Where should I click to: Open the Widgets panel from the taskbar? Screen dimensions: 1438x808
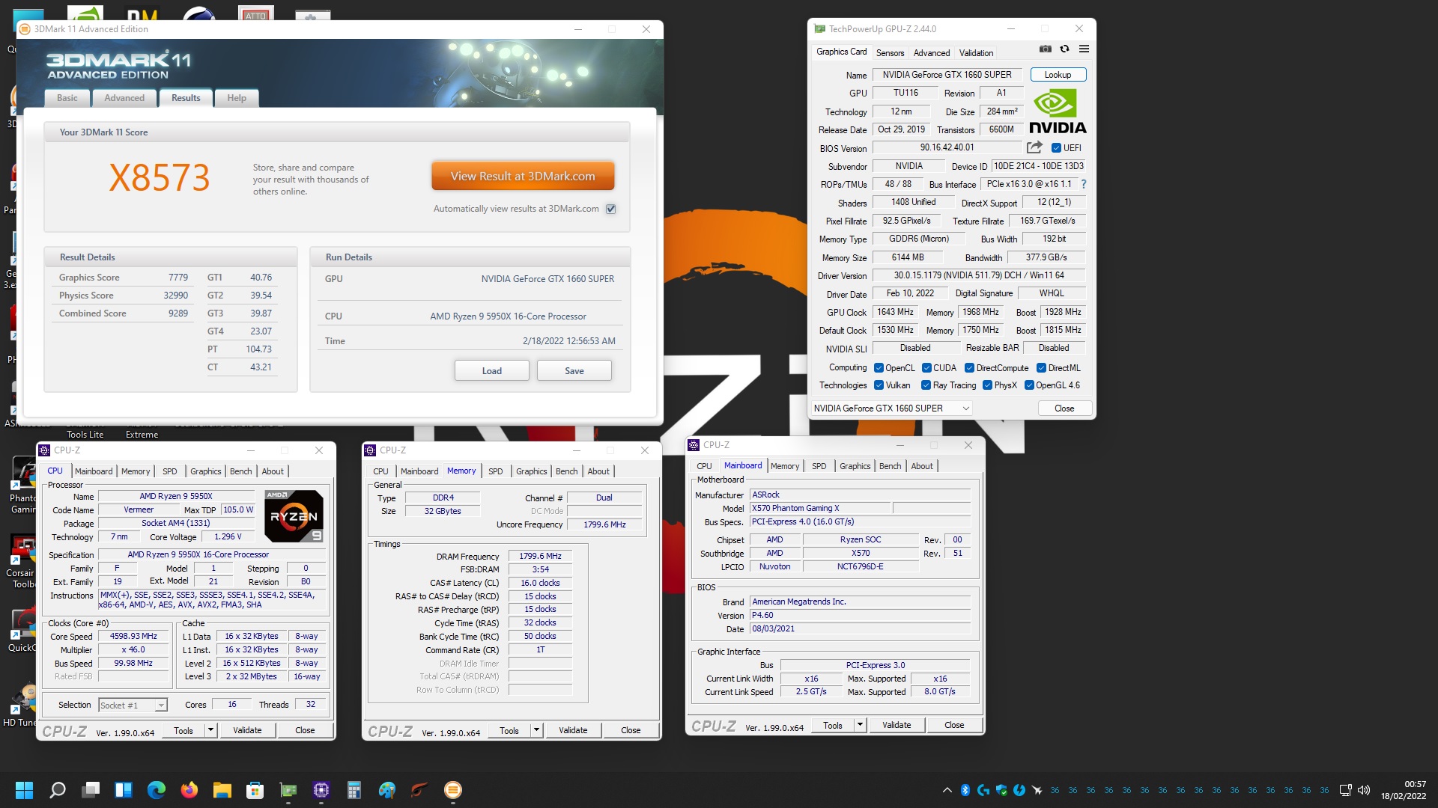[124, 790]
